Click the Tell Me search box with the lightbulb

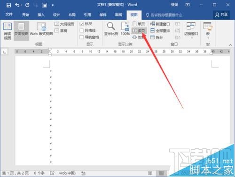(x=164, y=15)
